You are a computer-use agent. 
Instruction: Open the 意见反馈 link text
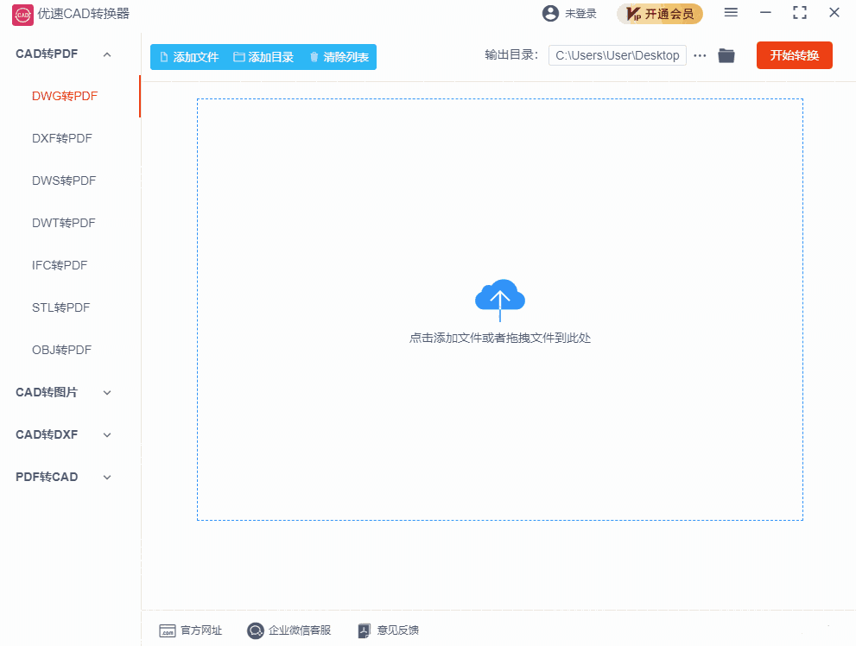(x=398, y=630)
